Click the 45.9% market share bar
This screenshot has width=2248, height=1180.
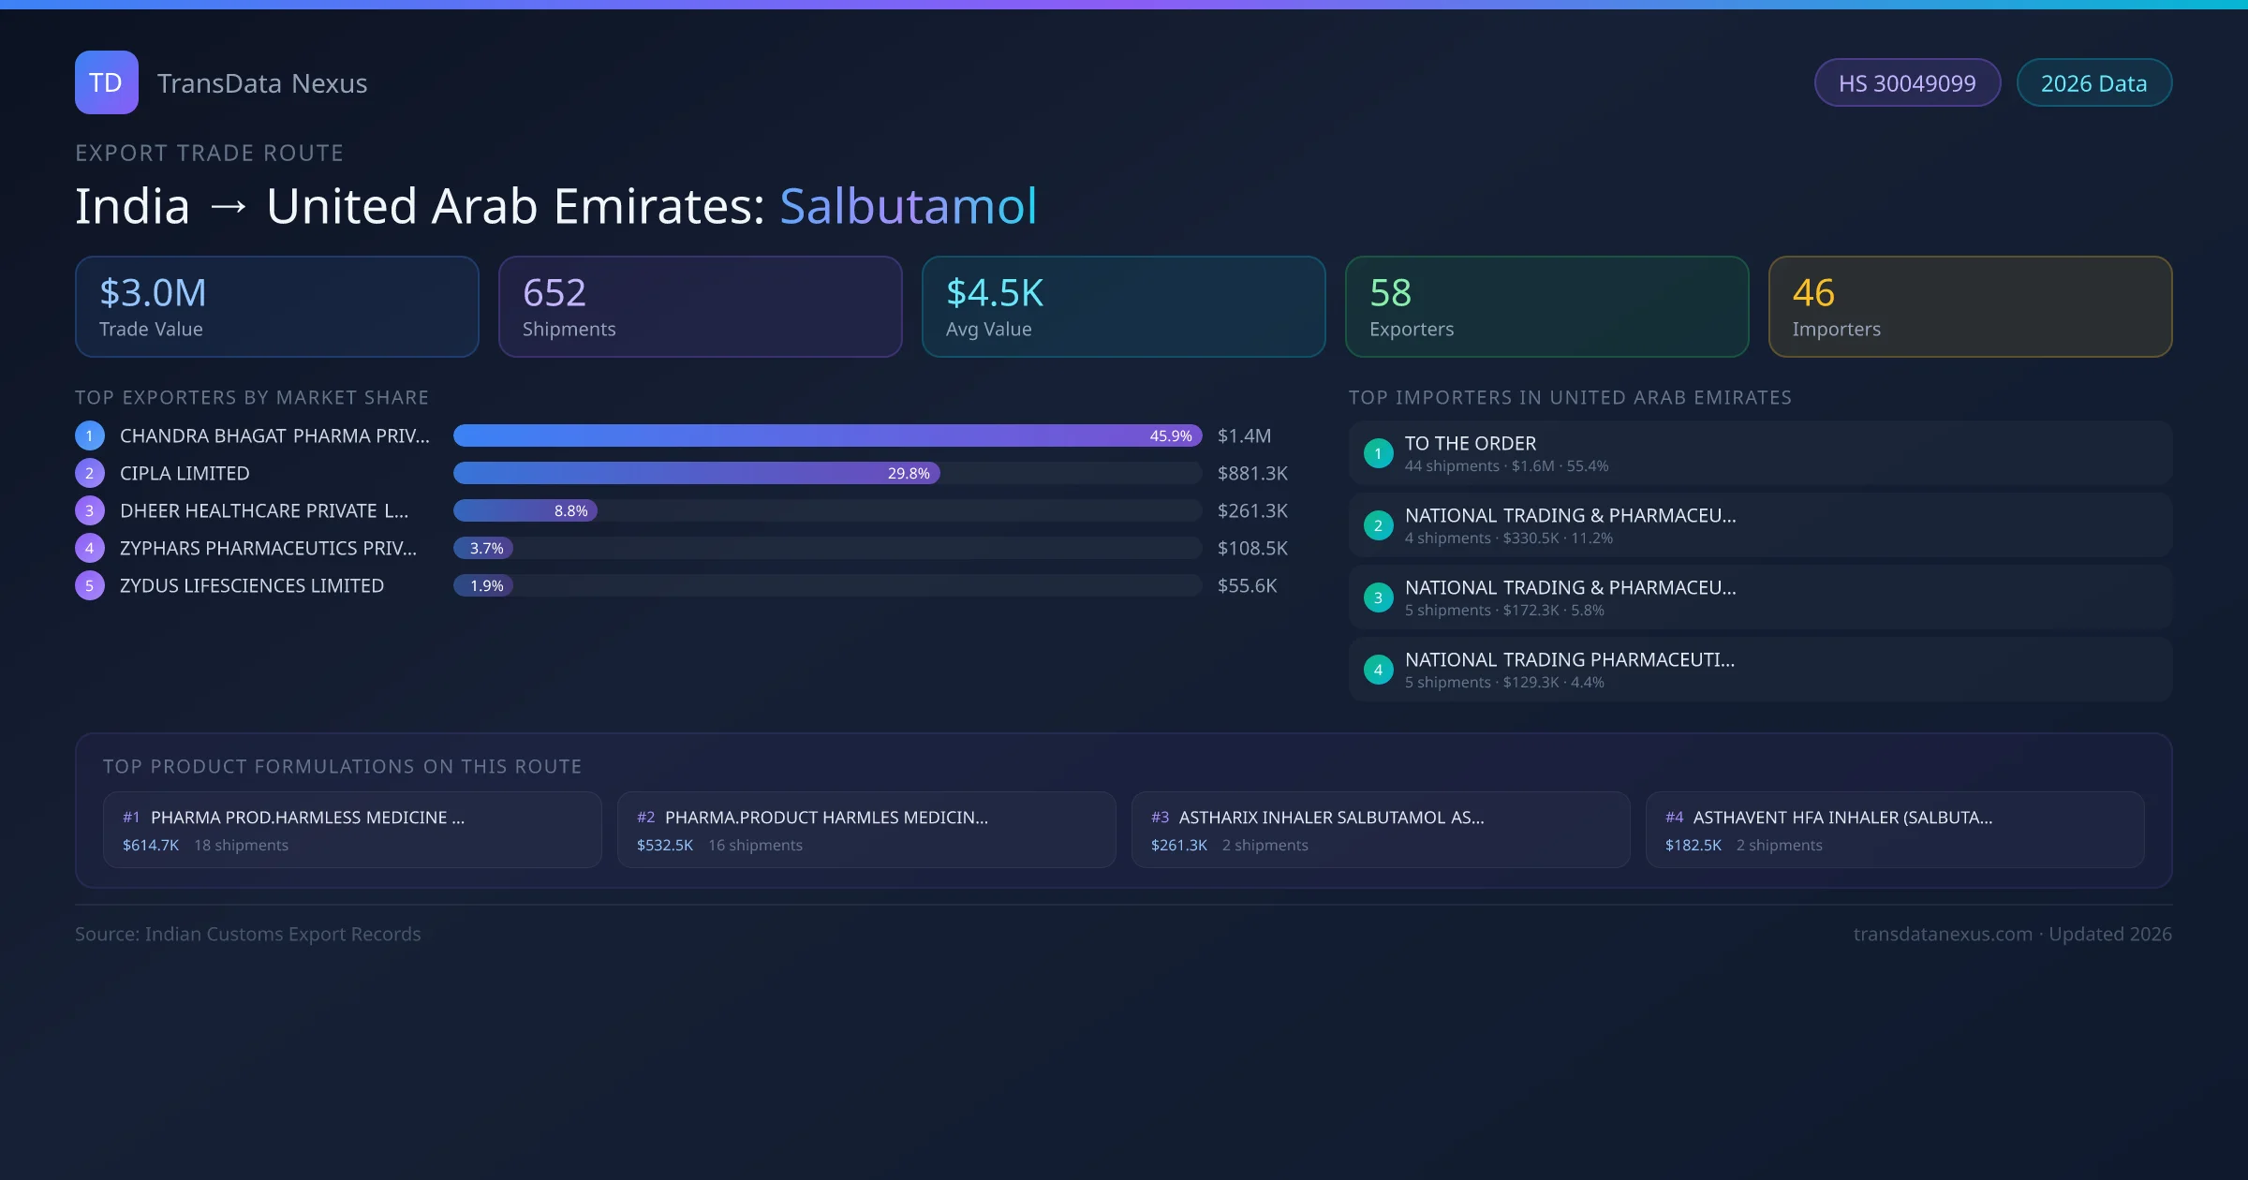coord(826,435)
